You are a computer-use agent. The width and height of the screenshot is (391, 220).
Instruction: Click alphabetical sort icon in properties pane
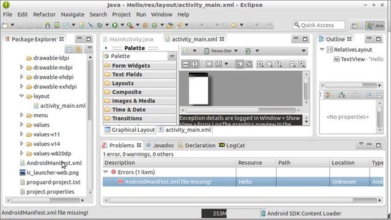[x=342, y=95]
